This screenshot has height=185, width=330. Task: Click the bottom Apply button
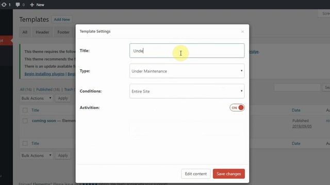[63, 155]
